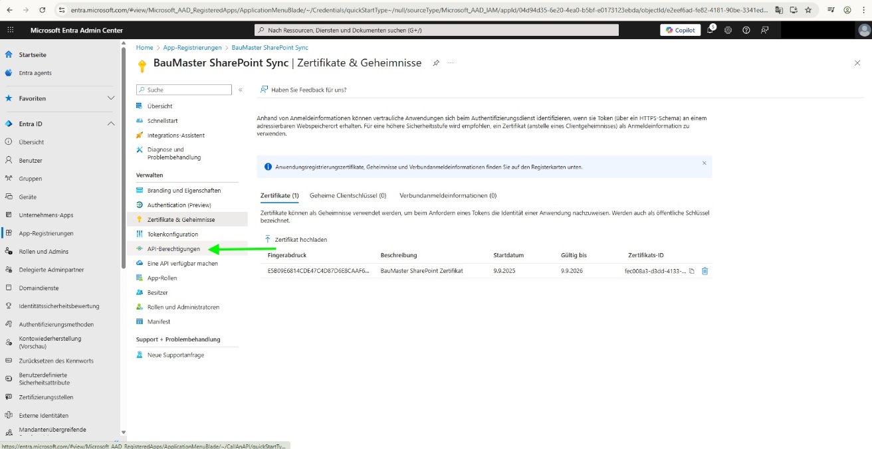
Task: Expand the Favoriten section
Action: click(110, 98)
